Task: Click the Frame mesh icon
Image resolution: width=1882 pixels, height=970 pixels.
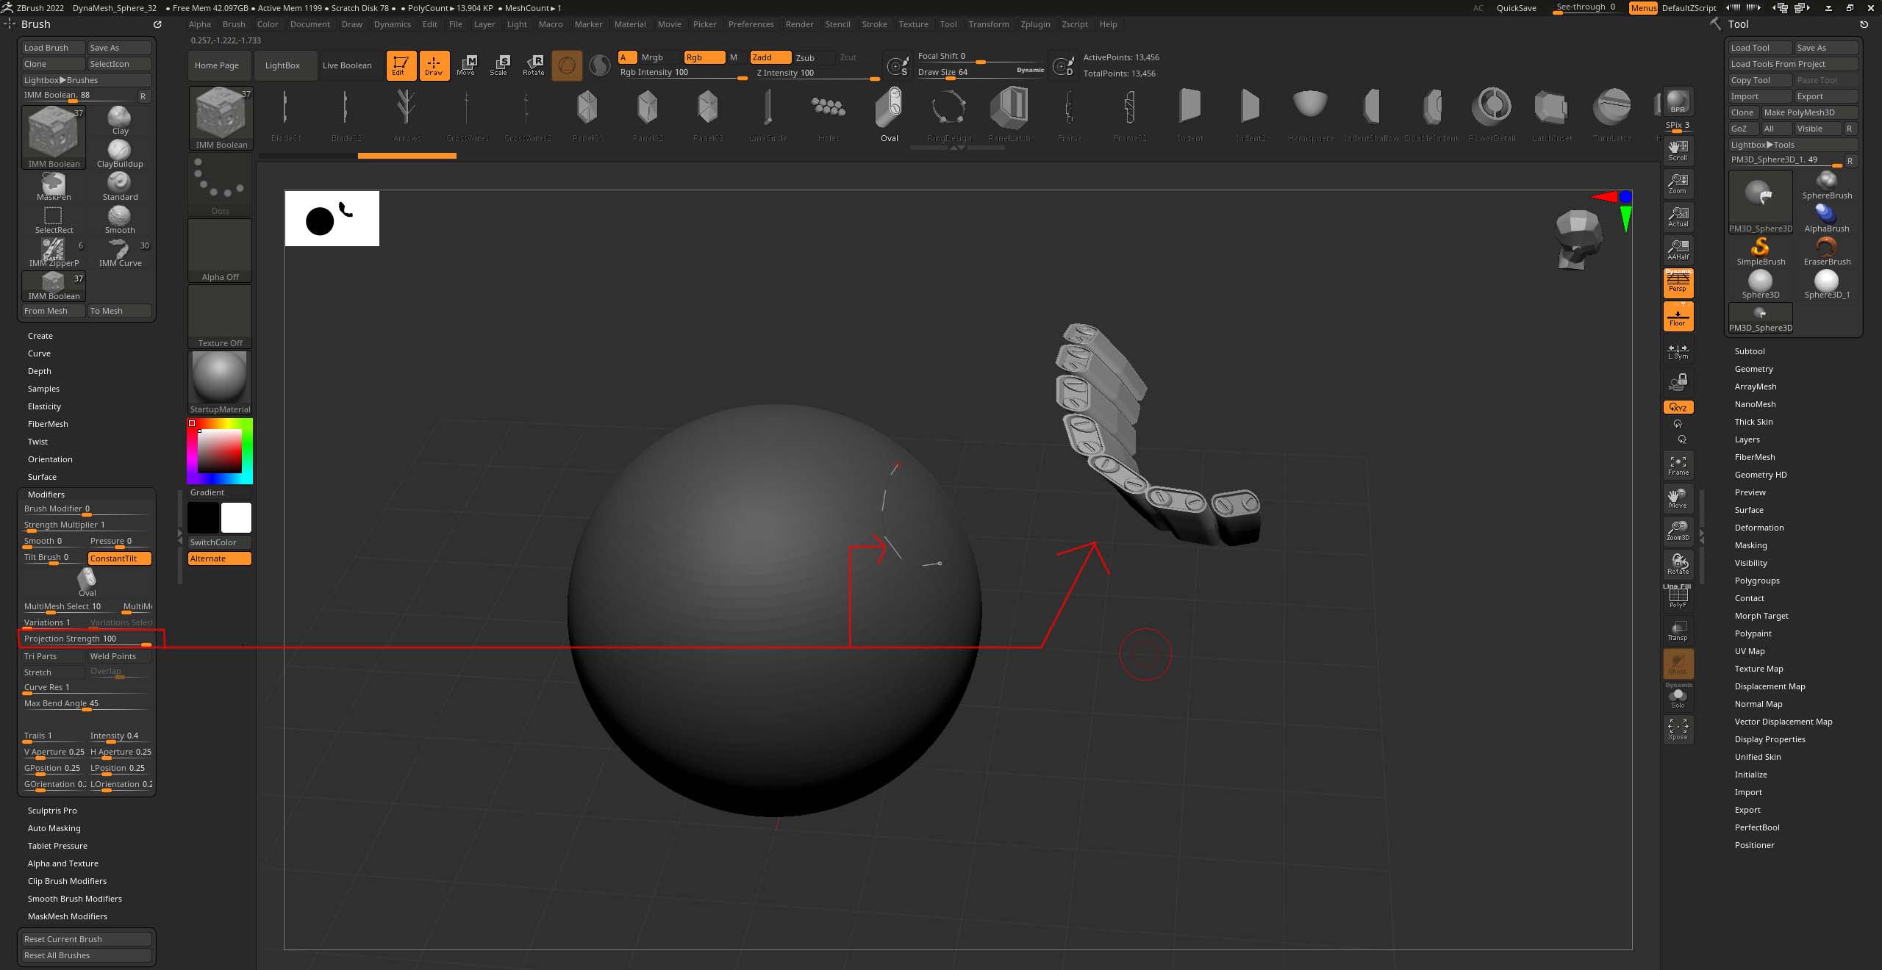Action: point(1678,465)
